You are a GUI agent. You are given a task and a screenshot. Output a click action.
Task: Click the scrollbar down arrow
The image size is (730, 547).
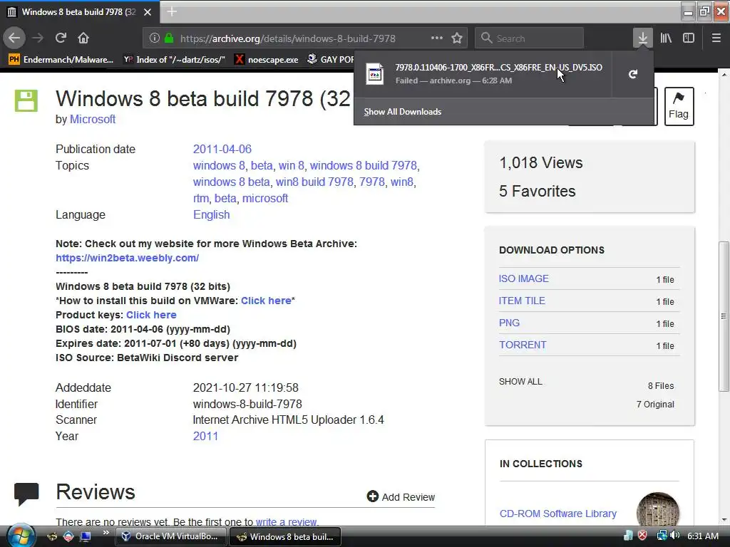point(724,520)
